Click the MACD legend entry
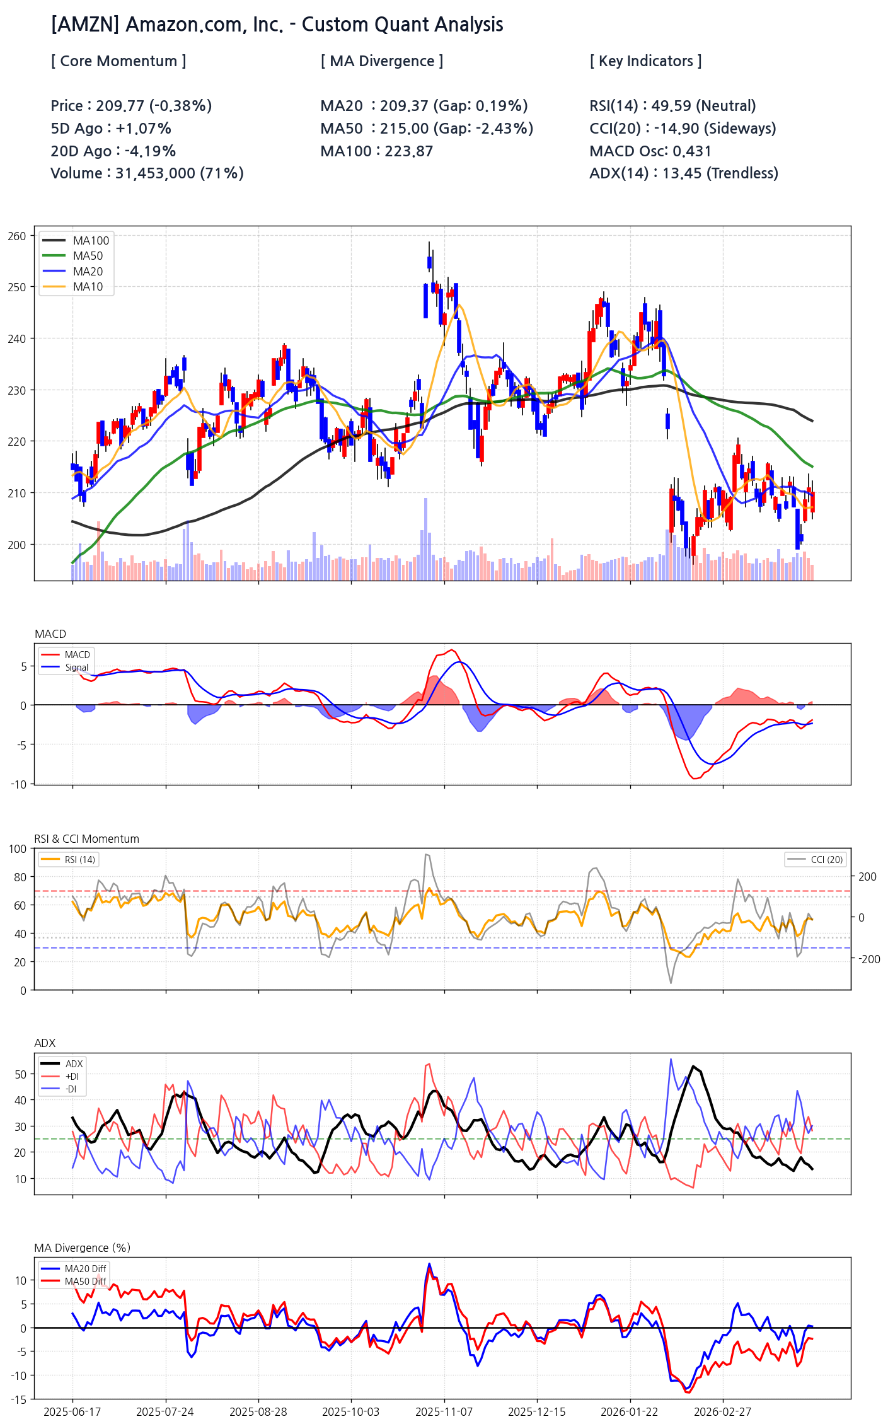Screen dimensions: 888x1424 click(x=66, y=655)
